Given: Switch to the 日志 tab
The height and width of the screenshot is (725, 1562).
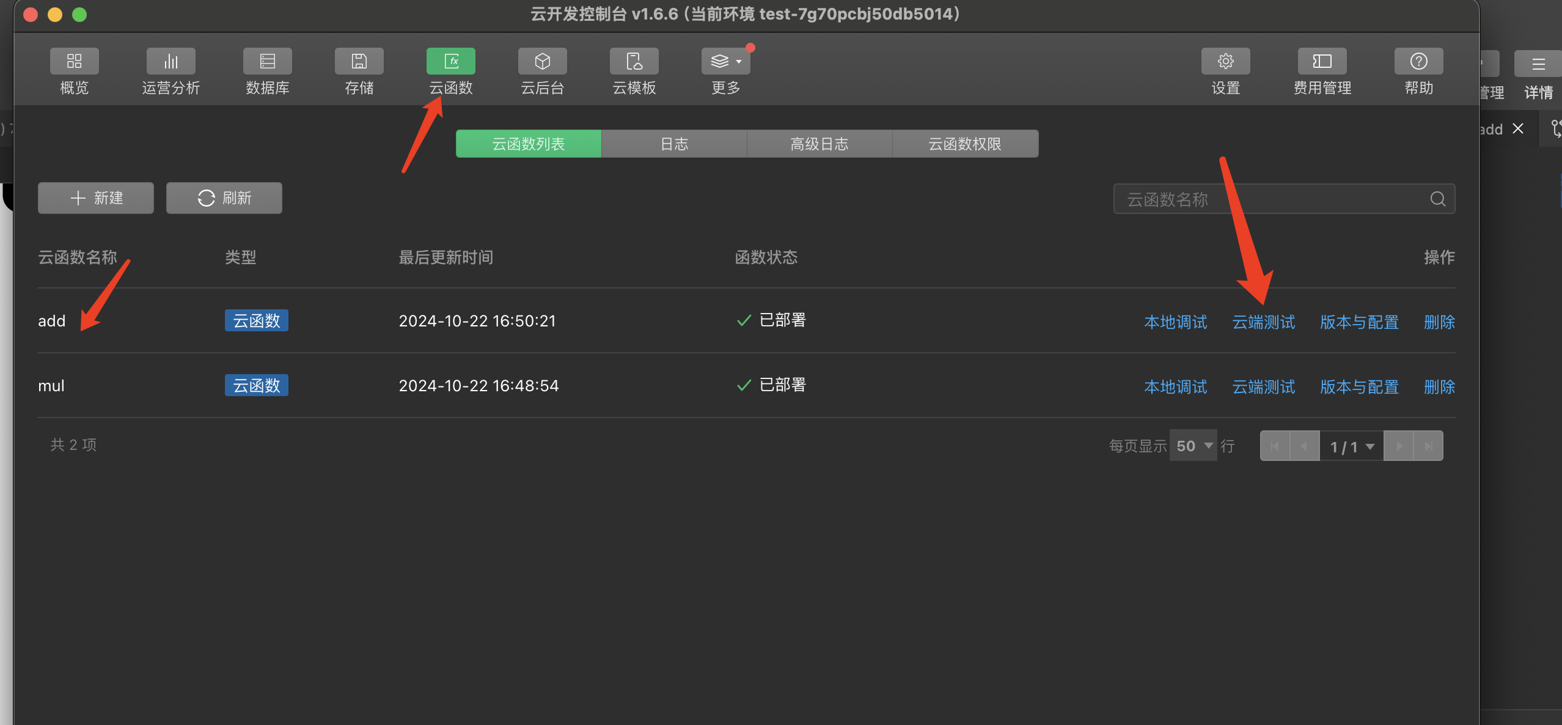Looking at the screenshot, I should [673, 144].
